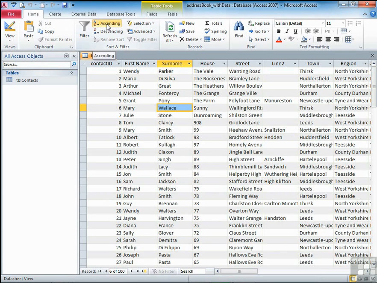Viewport: 377px width, 283px height.
Task: Toggle Totals row in Records group
Action: pyautogui.click(x=213, y=24)
